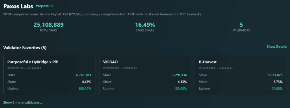The width and height of the screenshot is (290, 108).
Task: Click B-Harvest's 5,673,825 stake amount
Action: tap(275, 75)
